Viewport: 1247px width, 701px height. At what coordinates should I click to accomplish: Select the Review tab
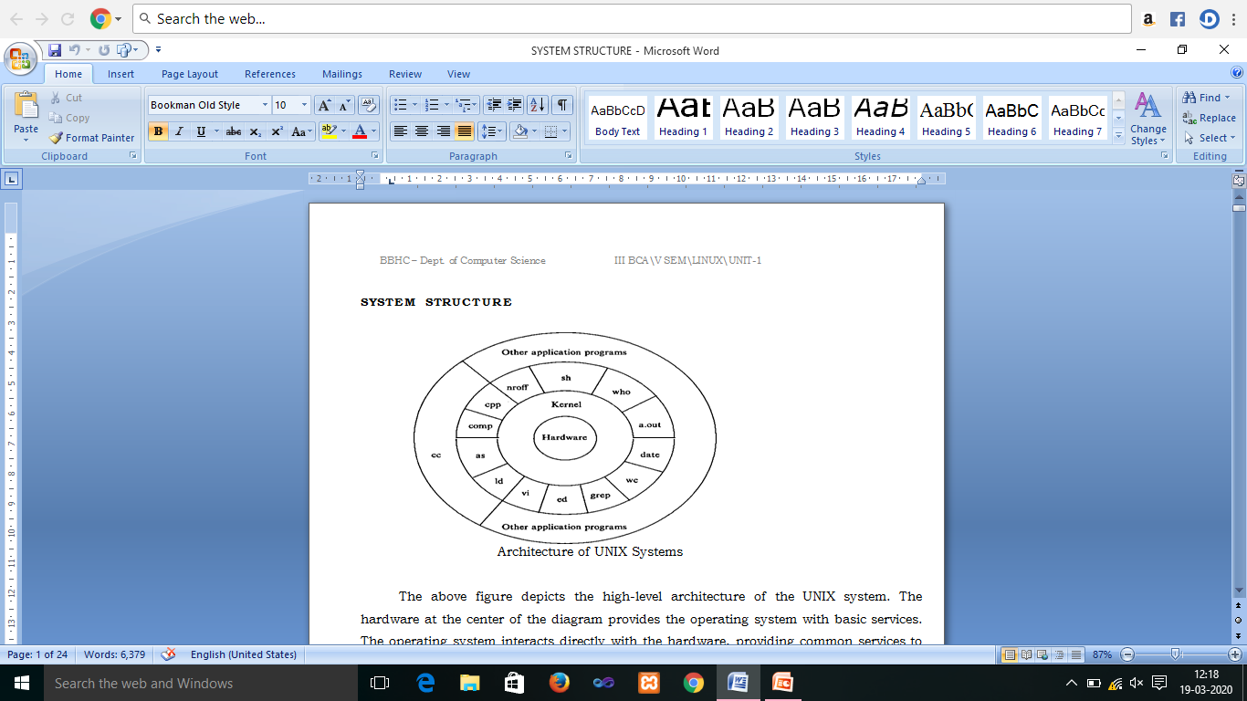[x=405, y=74]
